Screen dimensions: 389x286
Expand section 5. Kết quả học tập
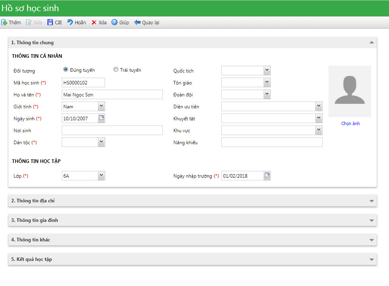point(371,259)
